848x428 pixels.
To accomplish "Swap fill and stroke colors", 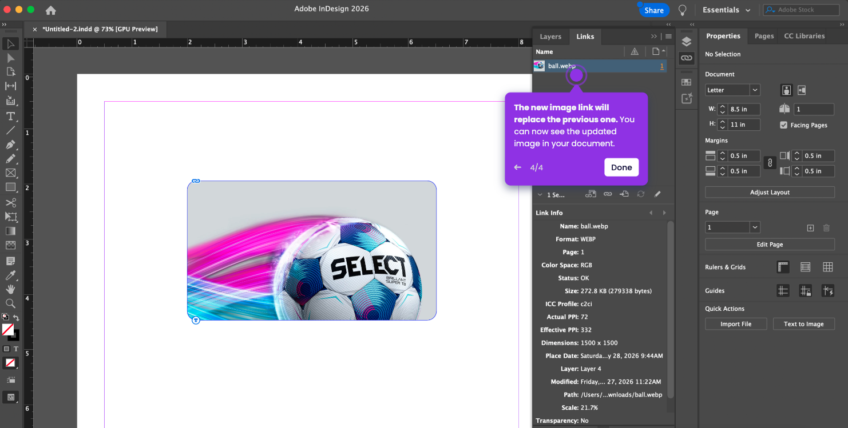I will [16, 318].
